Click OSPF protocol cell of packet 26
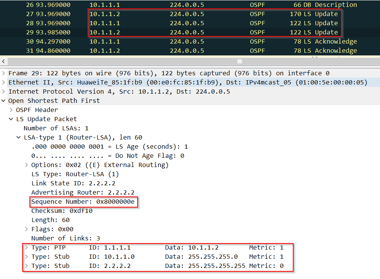380x279 pixels. tap(257, 5)
